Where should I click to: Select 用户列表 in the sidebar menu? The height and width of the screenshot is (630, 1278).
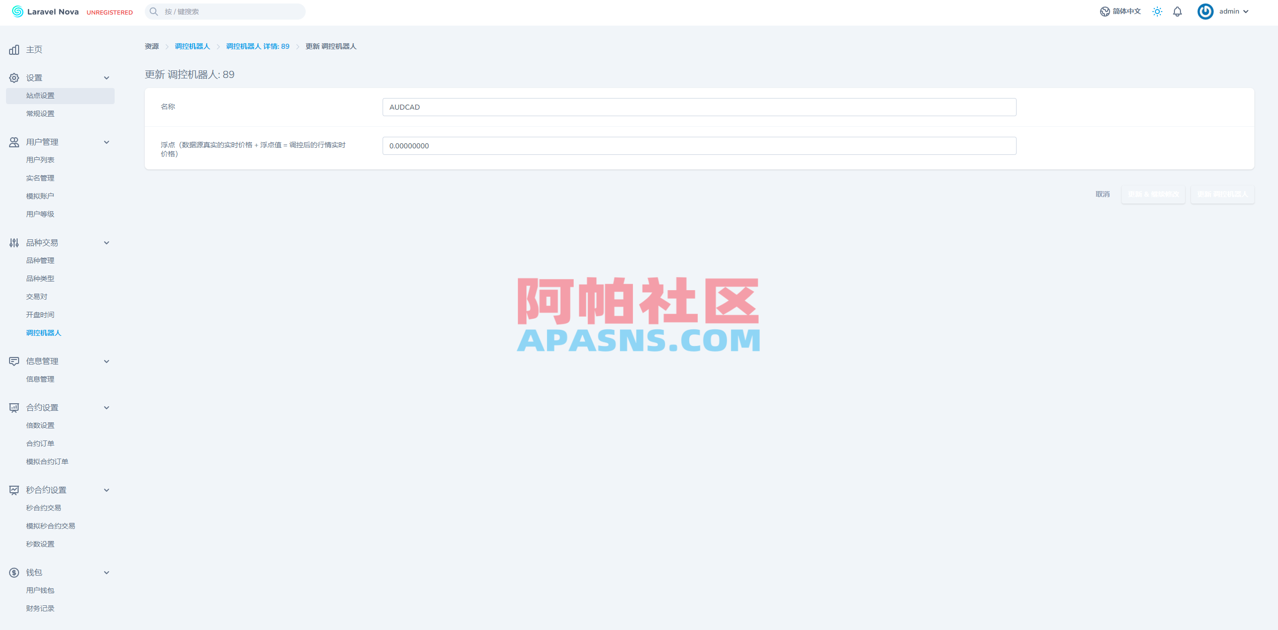tap(40, 159)
